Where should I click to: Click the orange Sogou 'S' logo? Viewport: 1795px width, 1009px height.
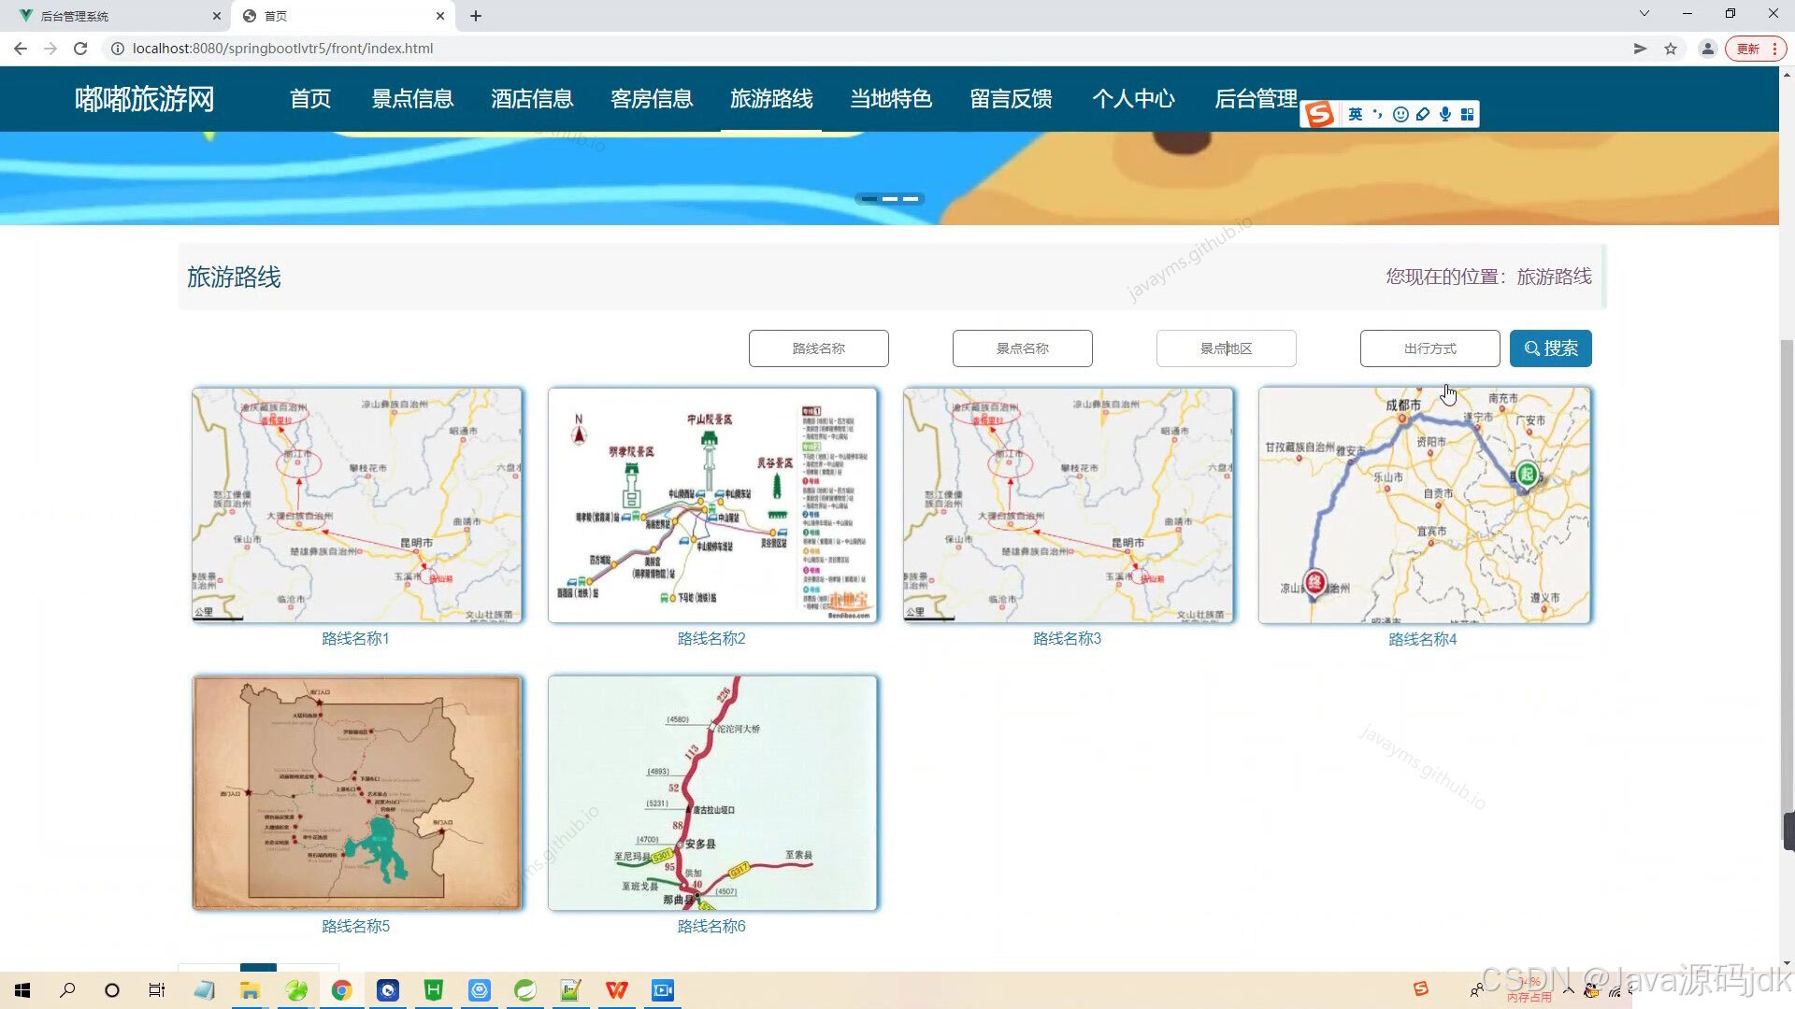(x=1321, y=114)
